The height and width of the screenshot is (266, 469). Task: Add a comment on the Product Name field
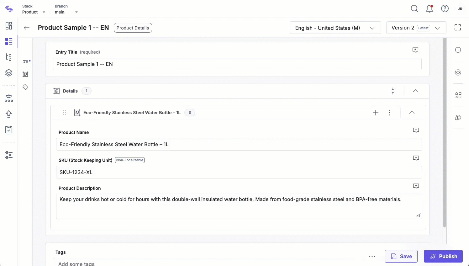click(x=416, y=130)
